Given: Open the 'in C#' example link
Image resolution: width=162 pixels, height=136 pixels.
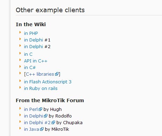Looking at the screenshot, I should pyautogui.click(x=30, y=68).
